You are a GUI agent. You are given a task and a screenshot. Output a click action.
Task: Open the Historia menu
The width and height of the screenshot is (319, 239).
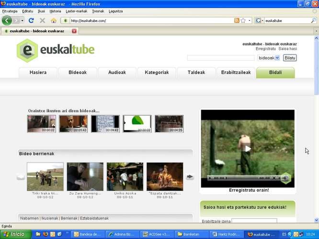coord(55,11)
